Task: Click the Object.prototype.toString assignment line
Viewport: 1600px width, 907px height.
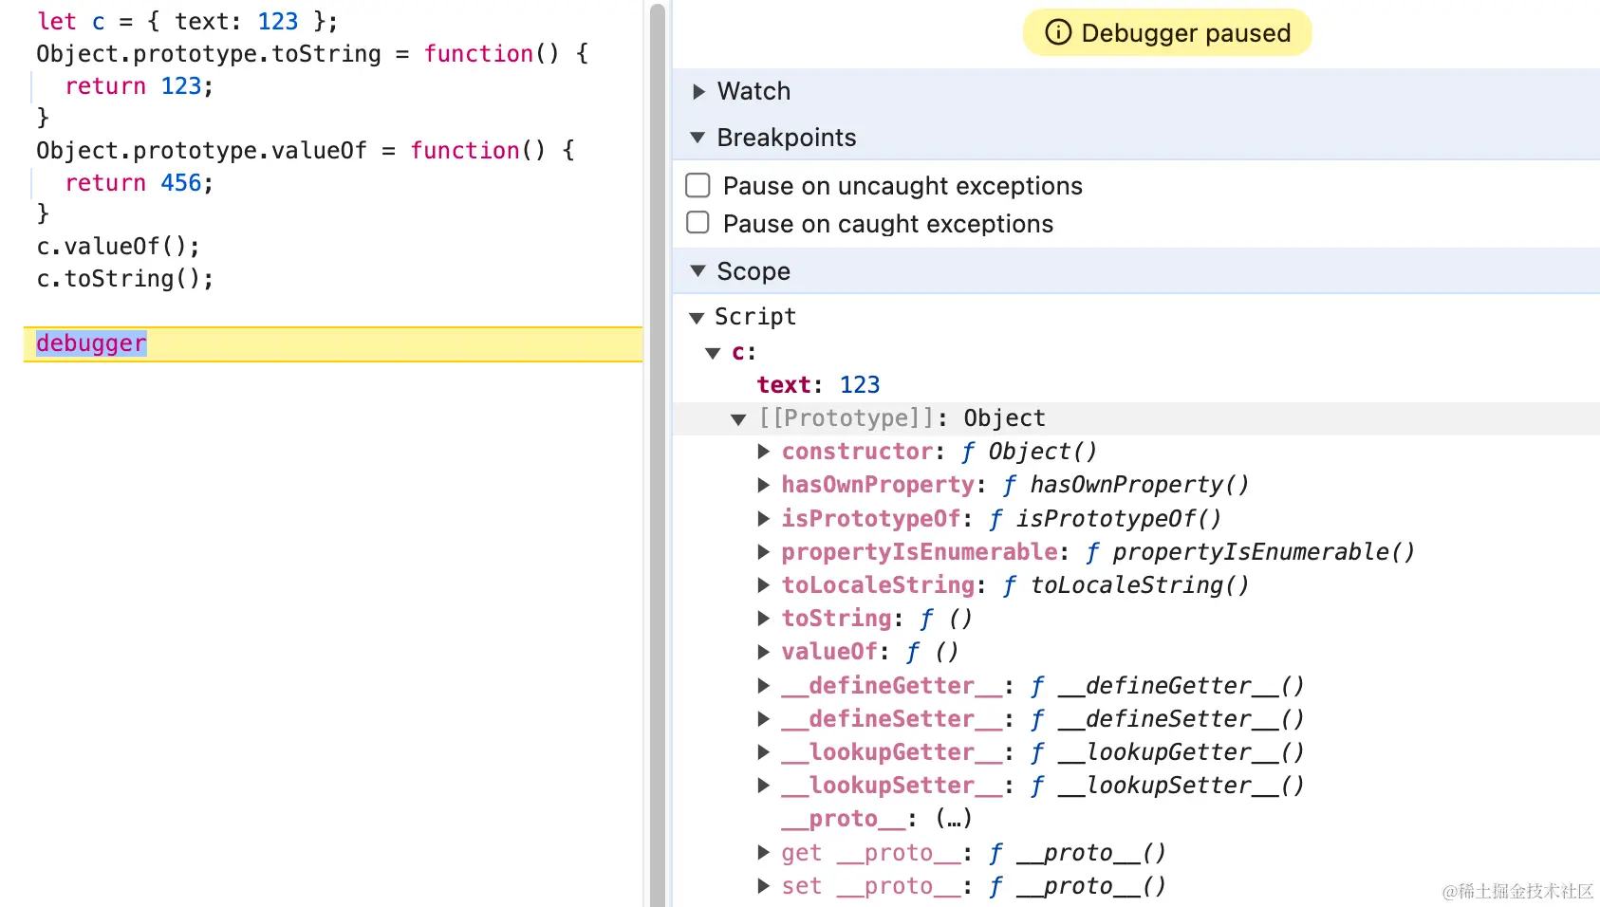Action: pos(312,54)
